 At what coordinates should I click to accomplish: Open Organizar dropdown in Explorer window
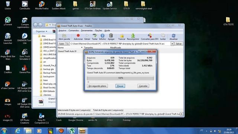(41, 31)
